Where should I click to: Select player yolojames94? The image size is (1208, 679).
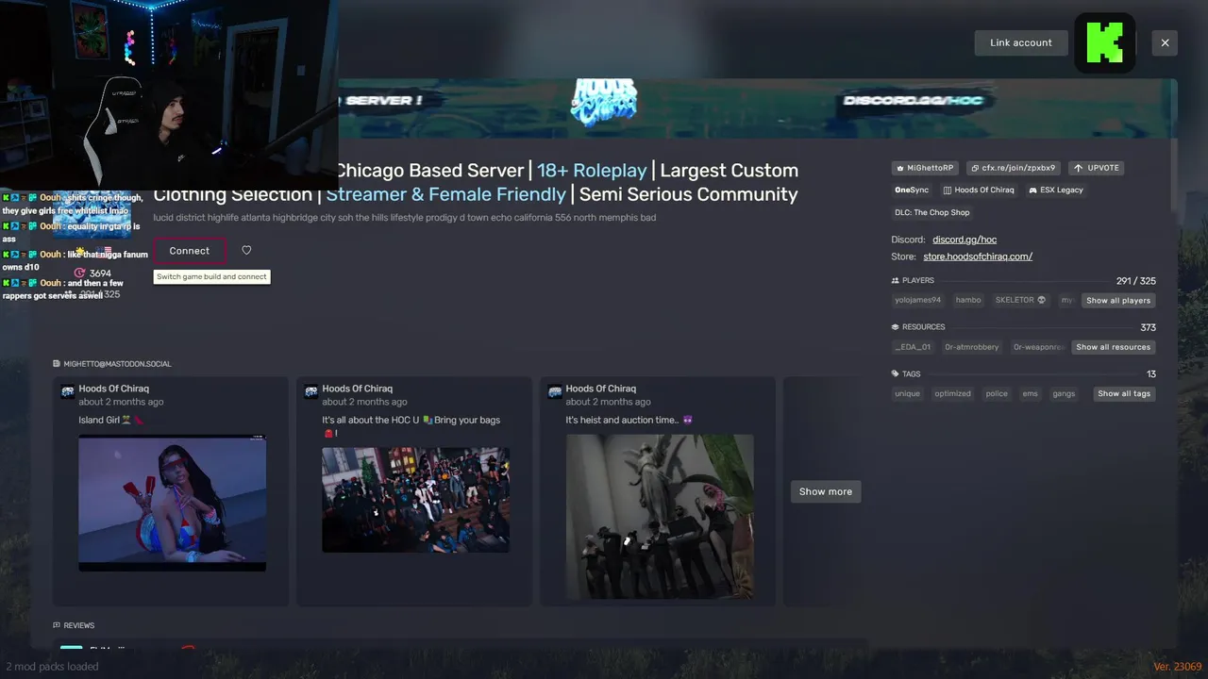pos(917,300)
